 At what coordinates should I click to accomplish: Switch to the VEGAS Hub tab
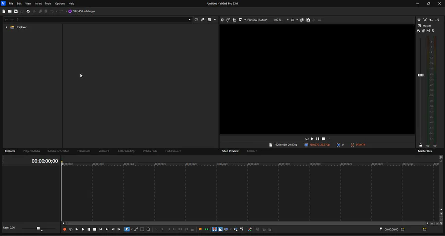(150, 151)
